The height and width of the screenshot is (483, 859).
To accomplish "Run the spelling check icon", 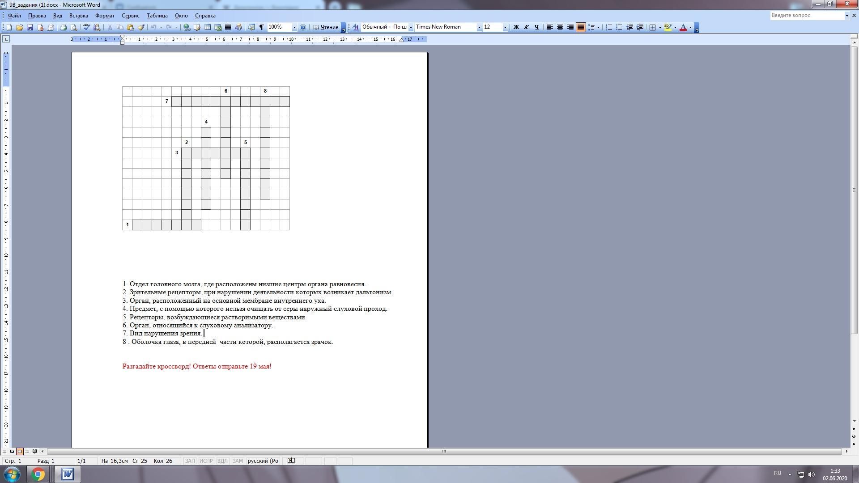I will [x=87, y=27].
